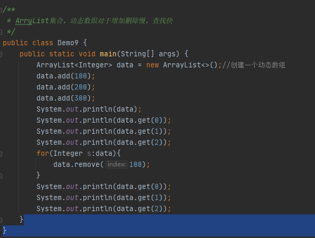The width and height of the screenshot is (315, 238).
Task: Collapse the for loop using its gutter fold marker
Action: click(1, 154)
